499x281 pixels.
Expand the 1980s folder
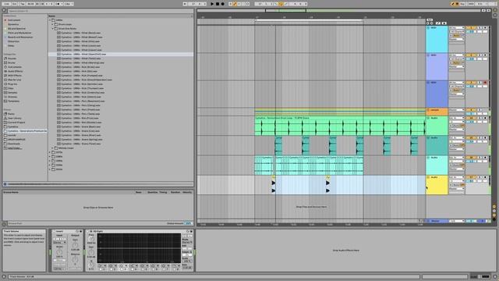pyautogui.click(x=50, y=156)
